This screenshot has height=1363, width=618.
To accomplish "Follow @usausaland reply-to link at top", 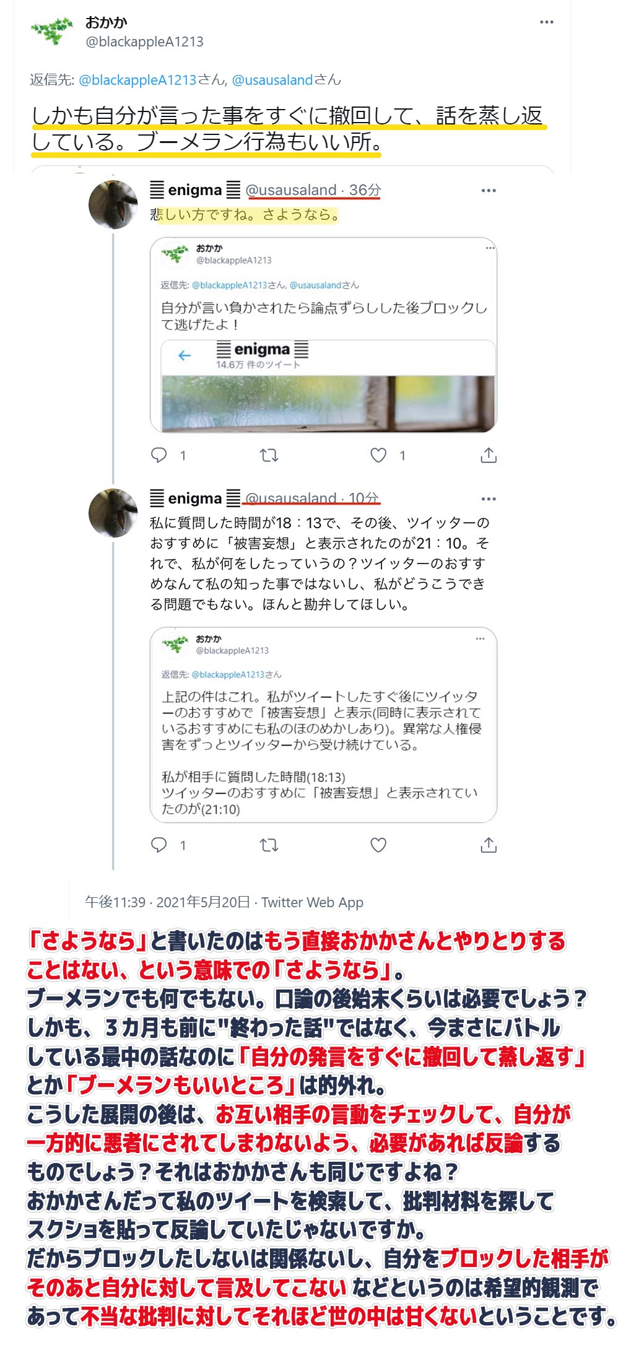I will pos(272,80).
